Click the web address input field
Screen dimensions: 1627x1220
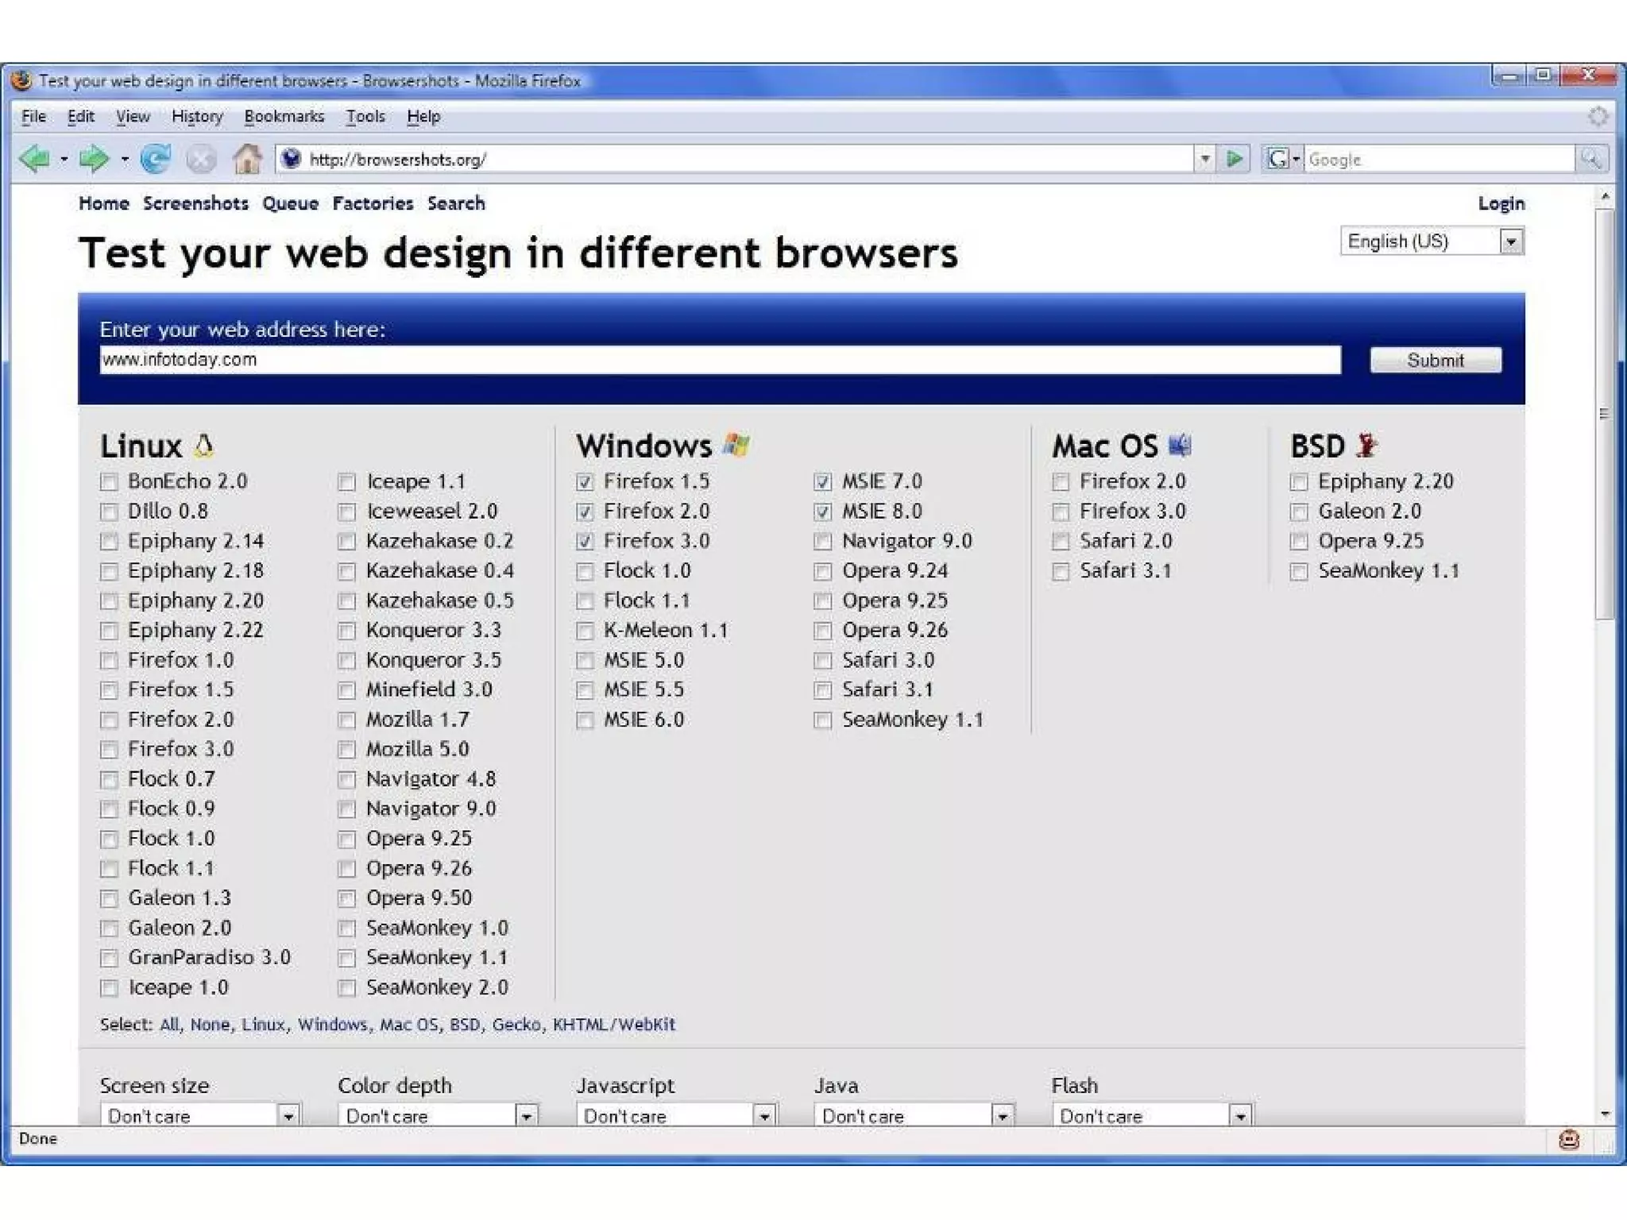[719, 360]
